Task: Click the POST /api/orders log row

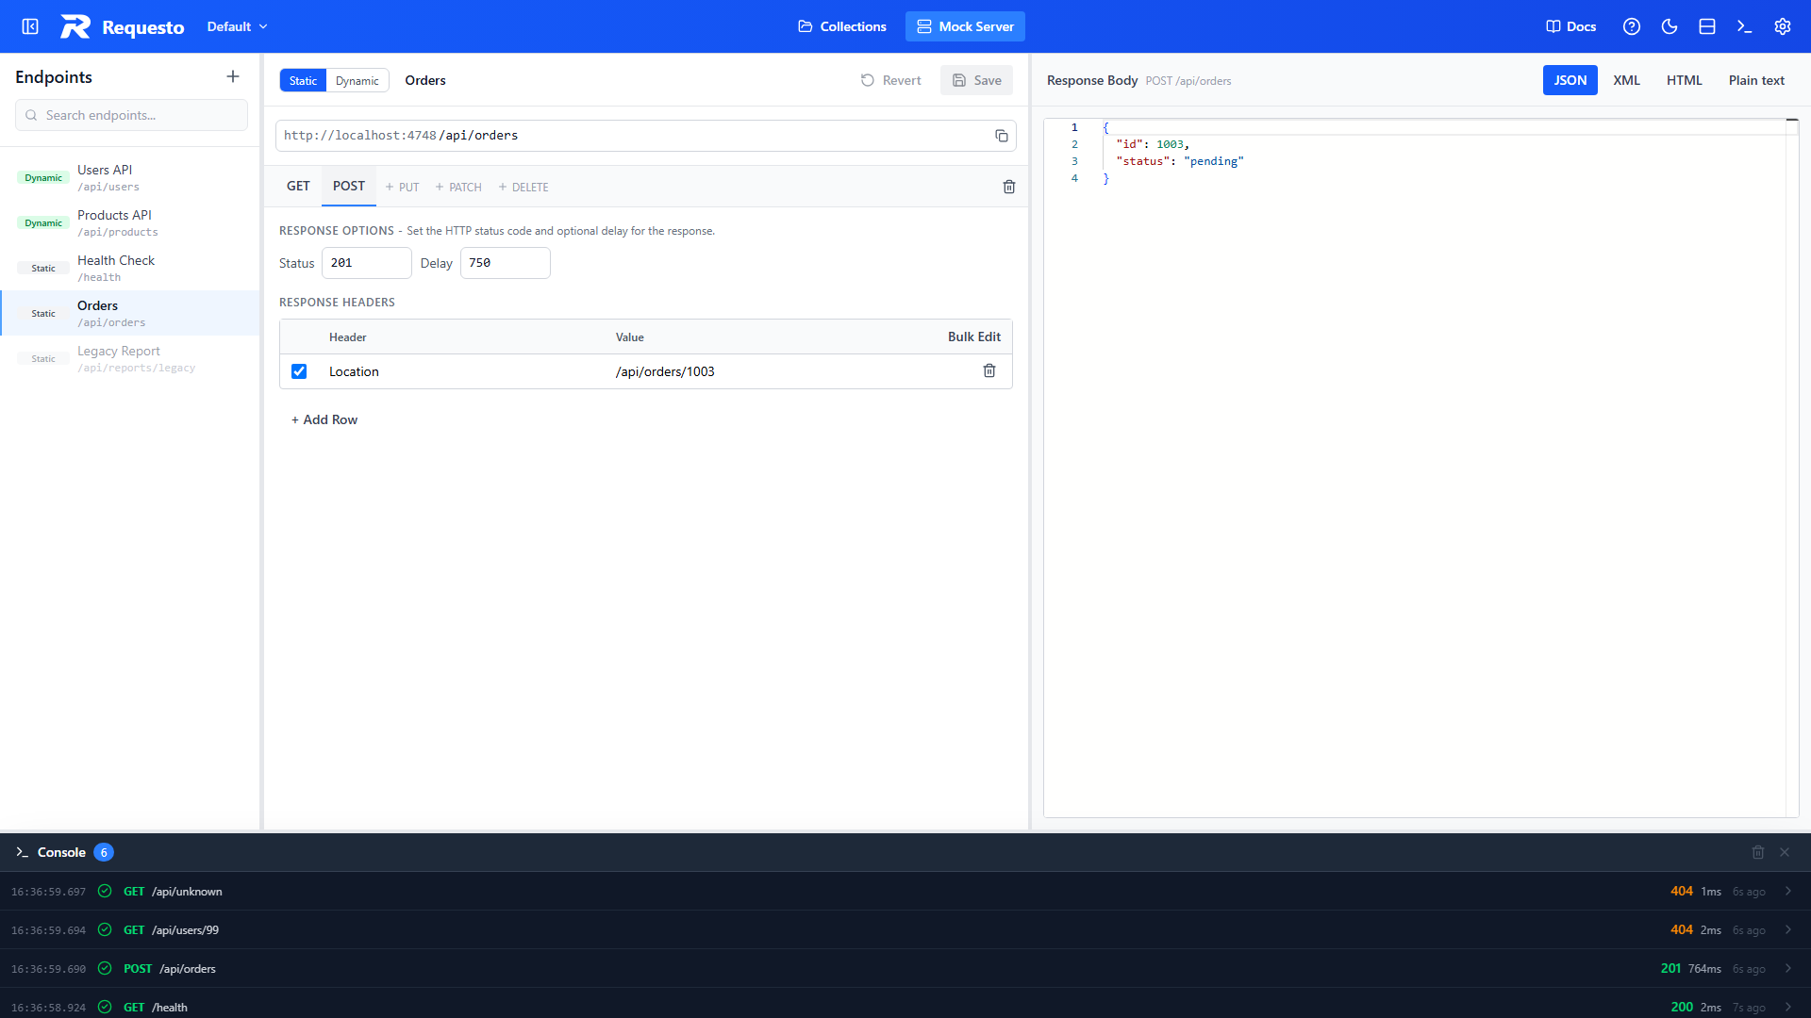Action: 905,969
